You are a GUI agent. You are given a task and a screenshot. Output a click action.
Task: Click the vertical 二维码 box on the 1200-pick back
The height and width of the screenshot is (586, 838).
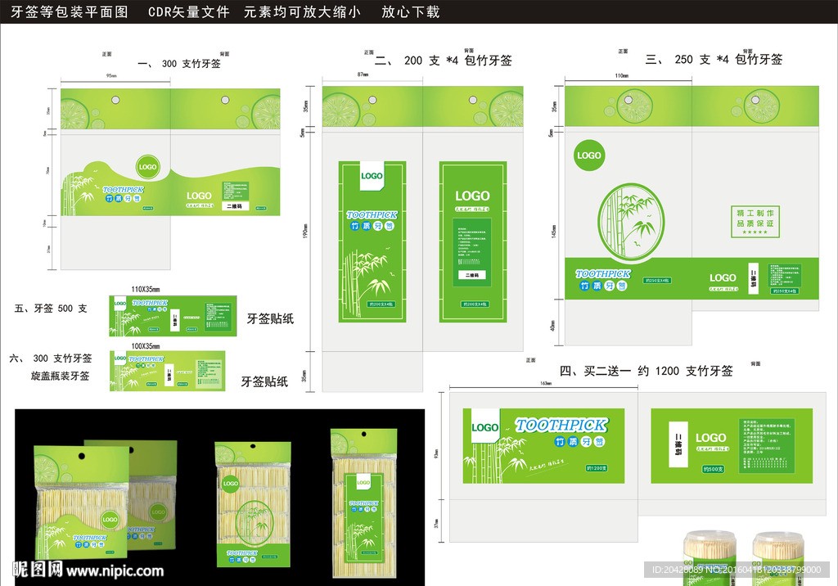tap(678, 445)
